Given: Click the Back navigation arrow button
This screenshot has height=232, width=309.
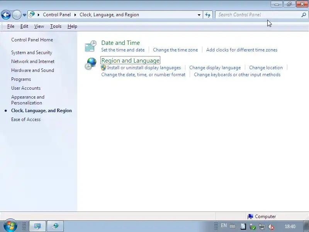Looking at the screenshot, I should pos(6,15).
